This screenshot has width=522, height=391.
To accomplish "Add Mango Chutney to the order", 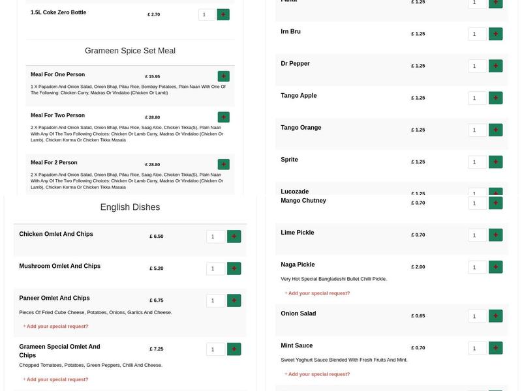I will pos(496,202).
